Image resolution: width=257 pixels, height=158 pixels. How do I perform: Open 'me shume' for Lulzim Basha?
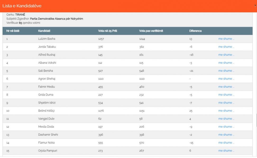click(x=226, y=39)
